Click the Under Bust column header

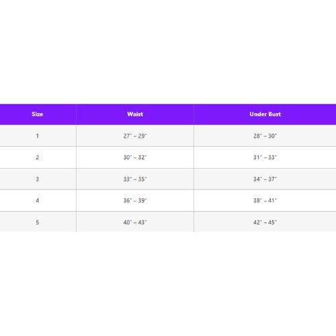pos(265,114)
